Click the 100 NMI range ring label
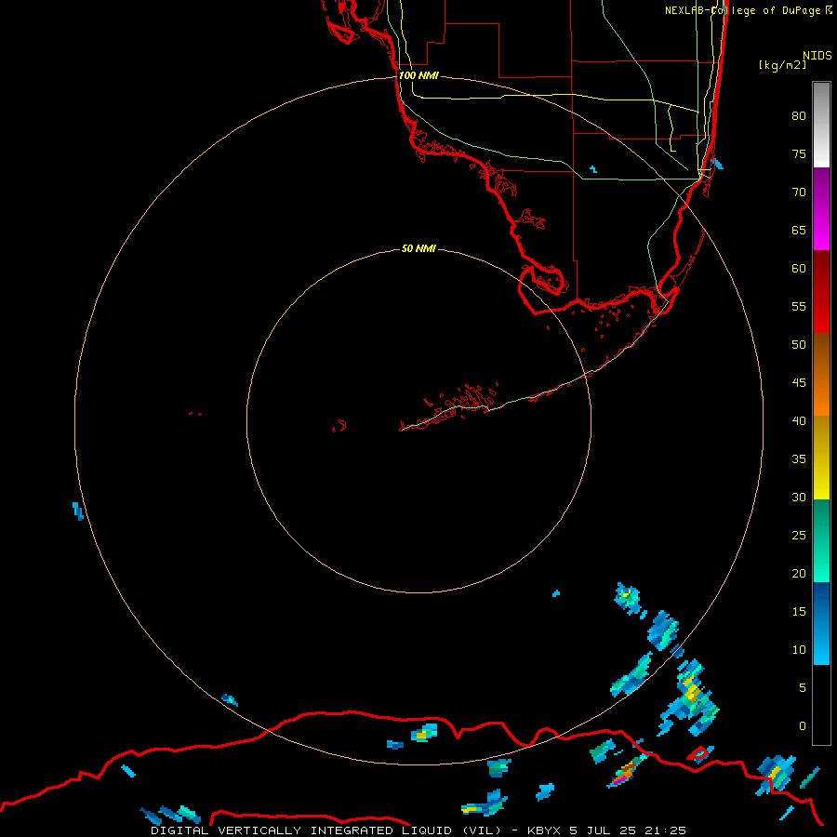 (418, 75)
